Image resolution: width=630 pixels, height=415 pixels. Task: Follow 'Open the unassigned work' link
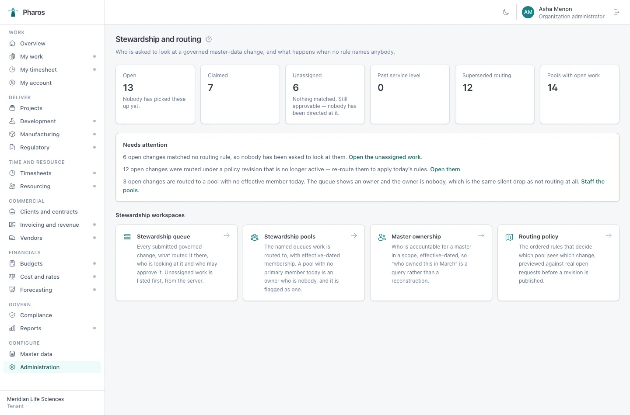[385, 157]
